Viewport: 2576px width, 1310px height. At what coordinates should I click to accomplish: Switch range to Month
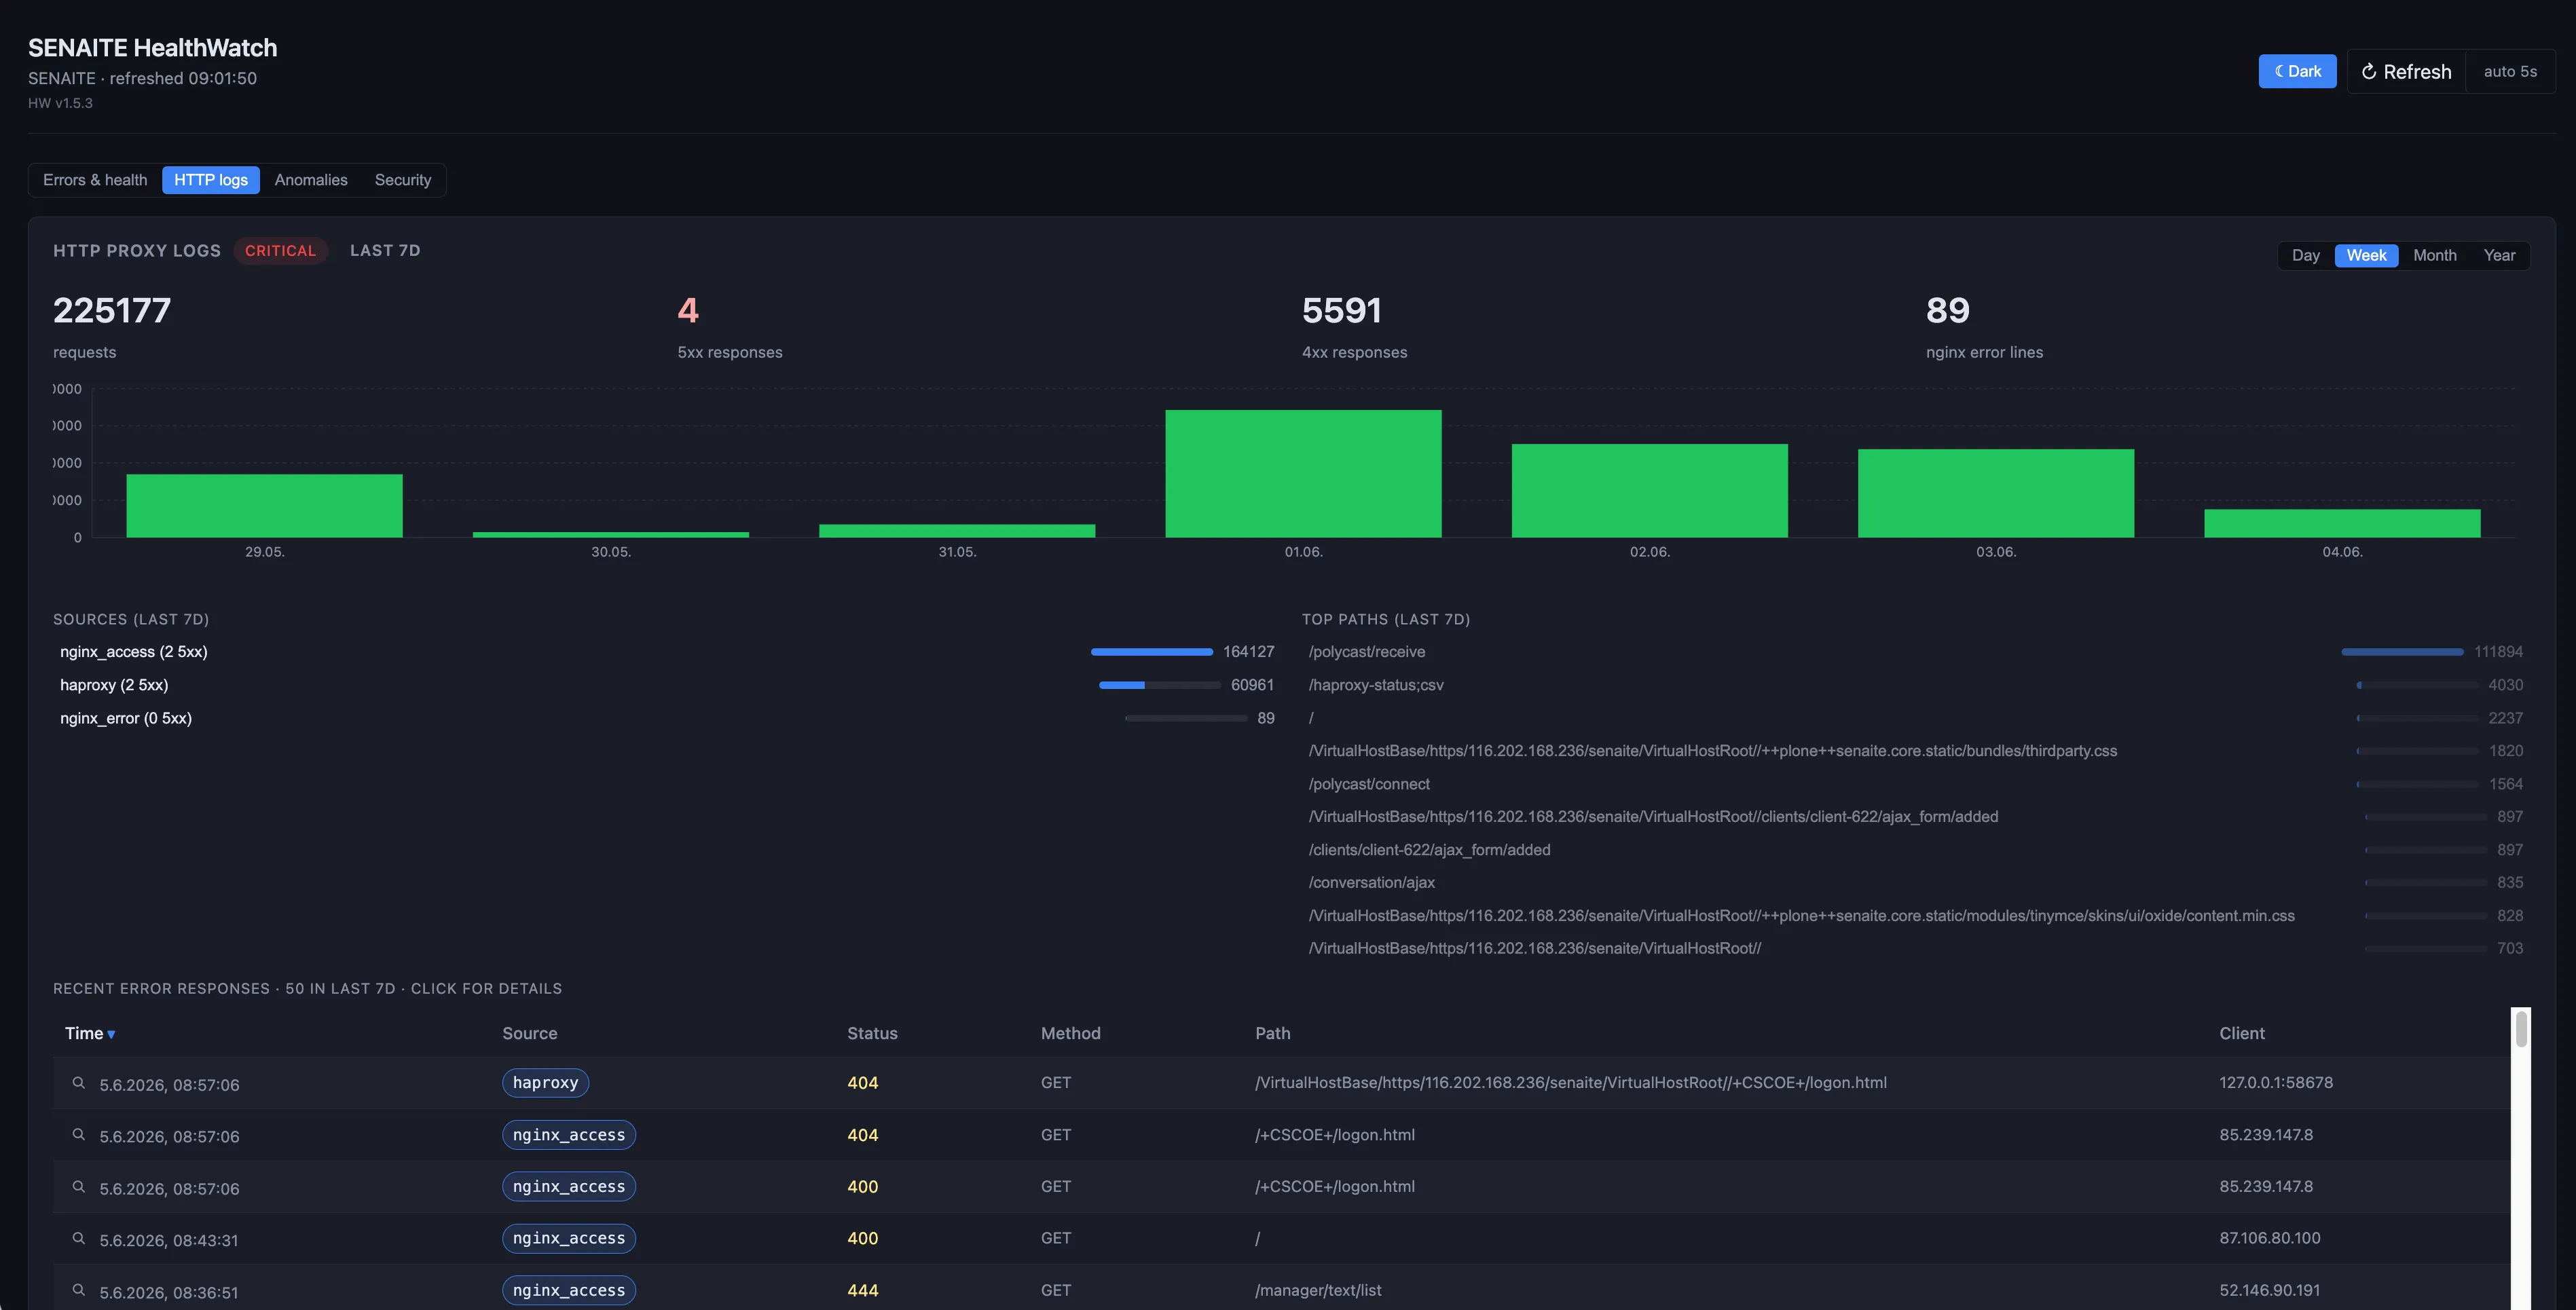pyautogui.click(x=2435, y=255)
